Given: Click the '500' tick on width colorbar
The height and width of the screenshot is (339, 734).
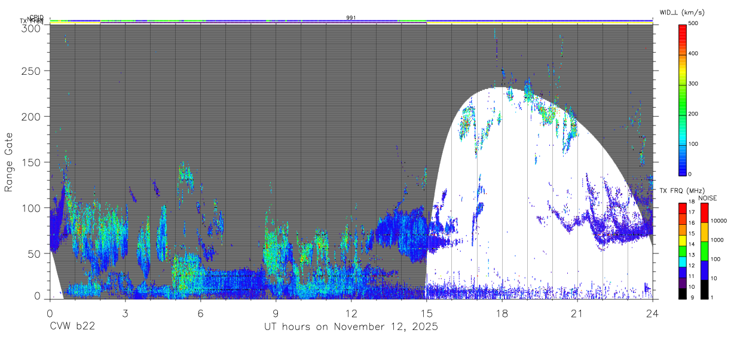Looking at the screenshot, I should (694, 24).
